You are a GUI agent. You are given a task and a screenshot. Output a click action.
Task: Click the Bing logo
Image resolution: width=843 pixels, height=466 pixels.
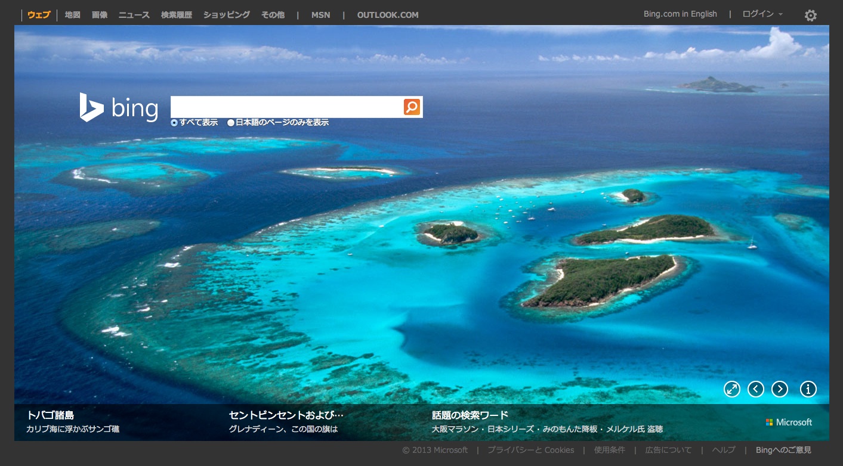tap(119, 108)
